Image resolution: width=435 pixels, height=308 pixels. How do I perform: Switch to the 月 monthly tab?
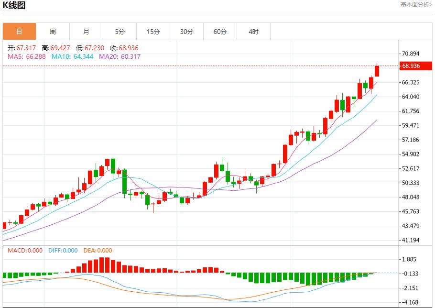[86, 32]
